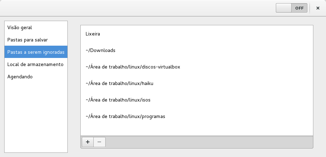Click blank sidebar area below Agendando
The width and height of the screenshot is (326, 157).
point(36,116)
